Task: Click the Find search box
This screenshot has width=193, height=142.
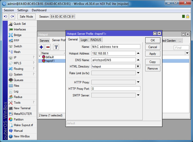Action: pyautogui.click(x=181, y=48)
